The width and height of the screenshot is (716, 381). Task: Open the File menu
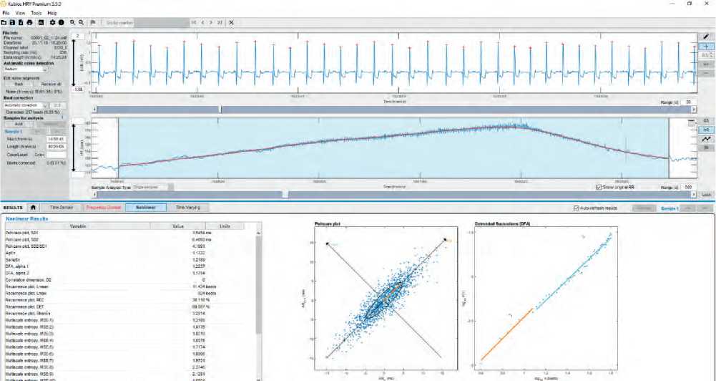coord(6,14)
